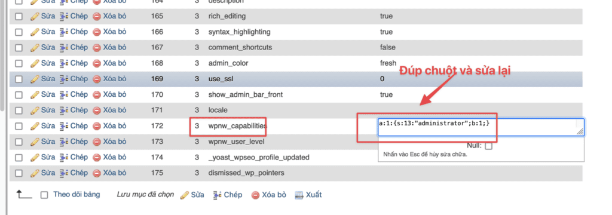
Task: Grab the textarea resize handle corner
Action: [x=580, y=132]
